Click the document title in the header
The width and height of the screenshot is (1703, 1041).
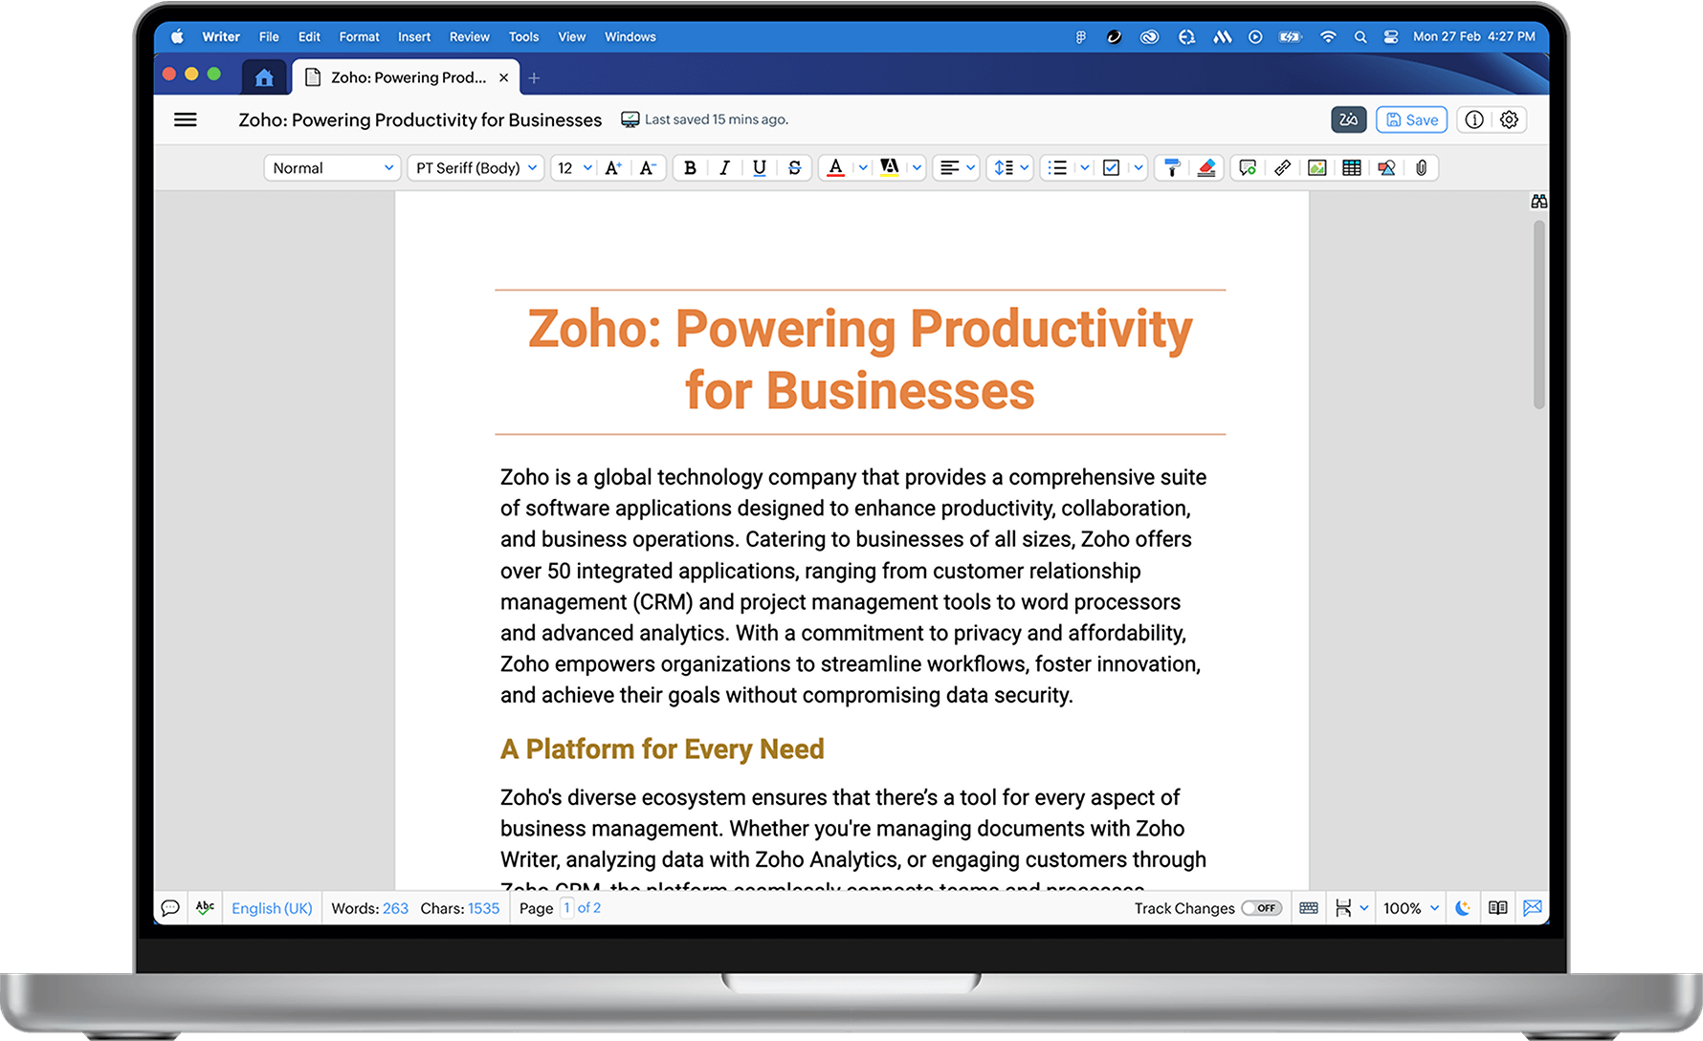[x=420, y=119]
